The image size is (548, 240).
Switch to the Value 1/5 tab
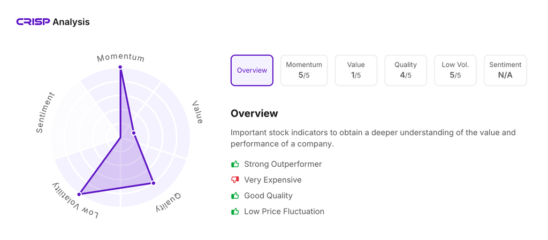click(x=356, y=70)
